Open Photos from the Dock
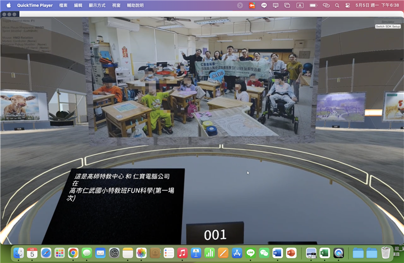The height and width of the screenshot is (263, 404). 141,253
